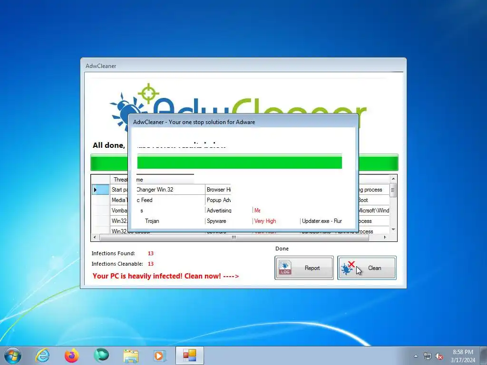Viewport: 487px width, 365px height.
Task: Click the horizontal scrollbar thumb in threat list
Action: [x=234, y=238]
